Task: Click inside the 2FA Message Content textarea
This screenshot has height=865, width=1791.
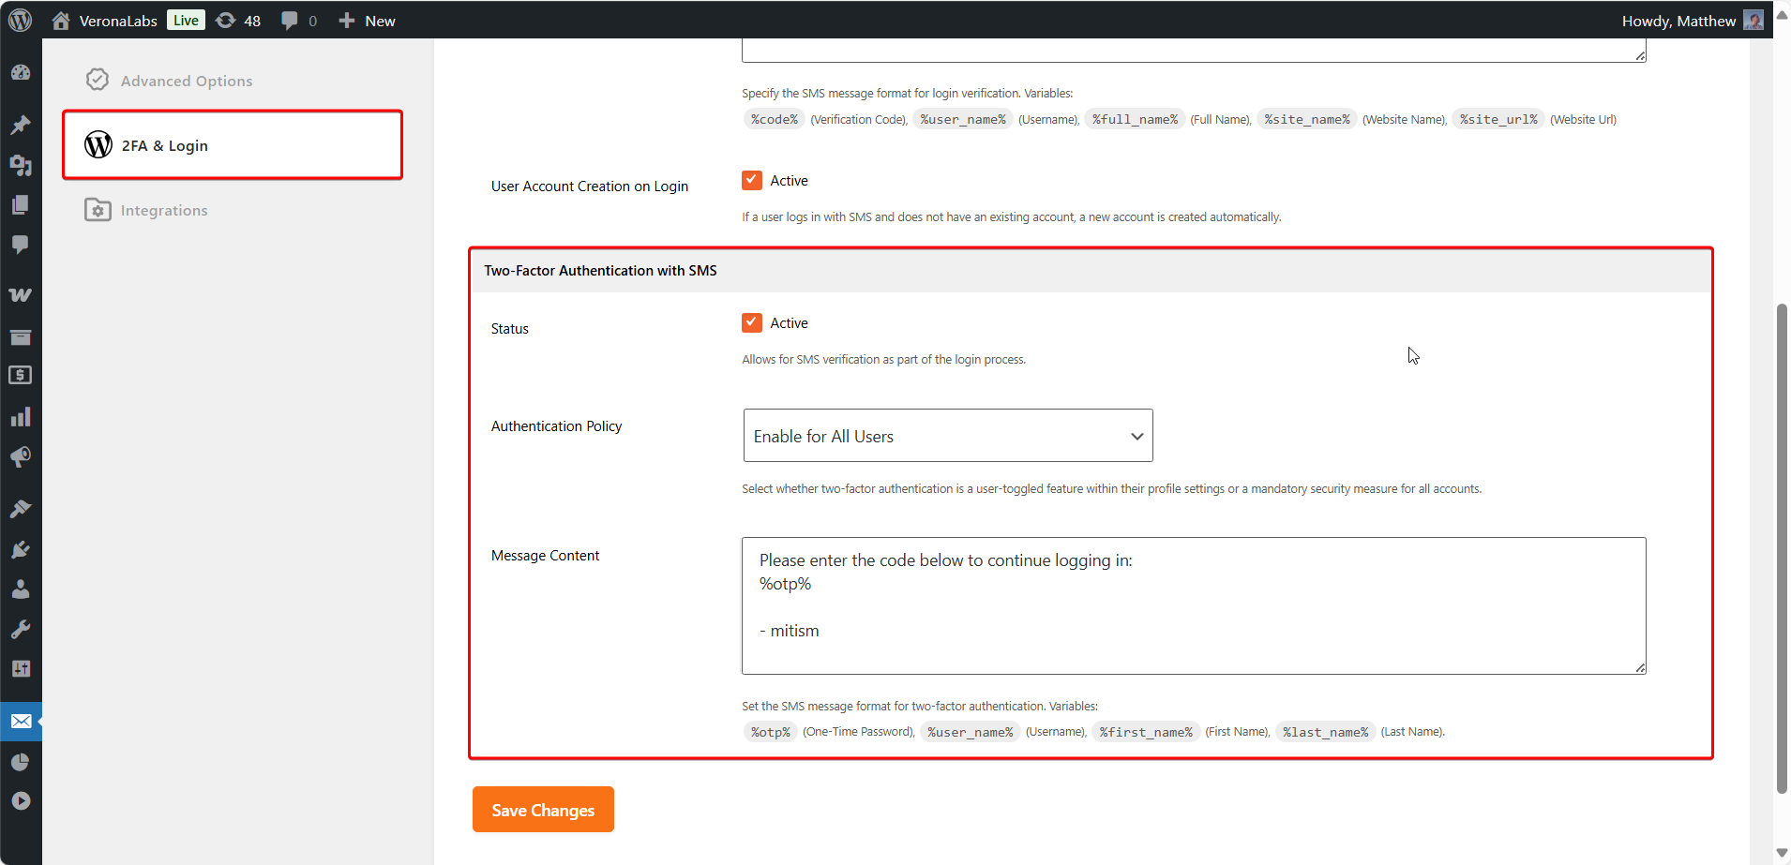Action: click(1193, 605)
